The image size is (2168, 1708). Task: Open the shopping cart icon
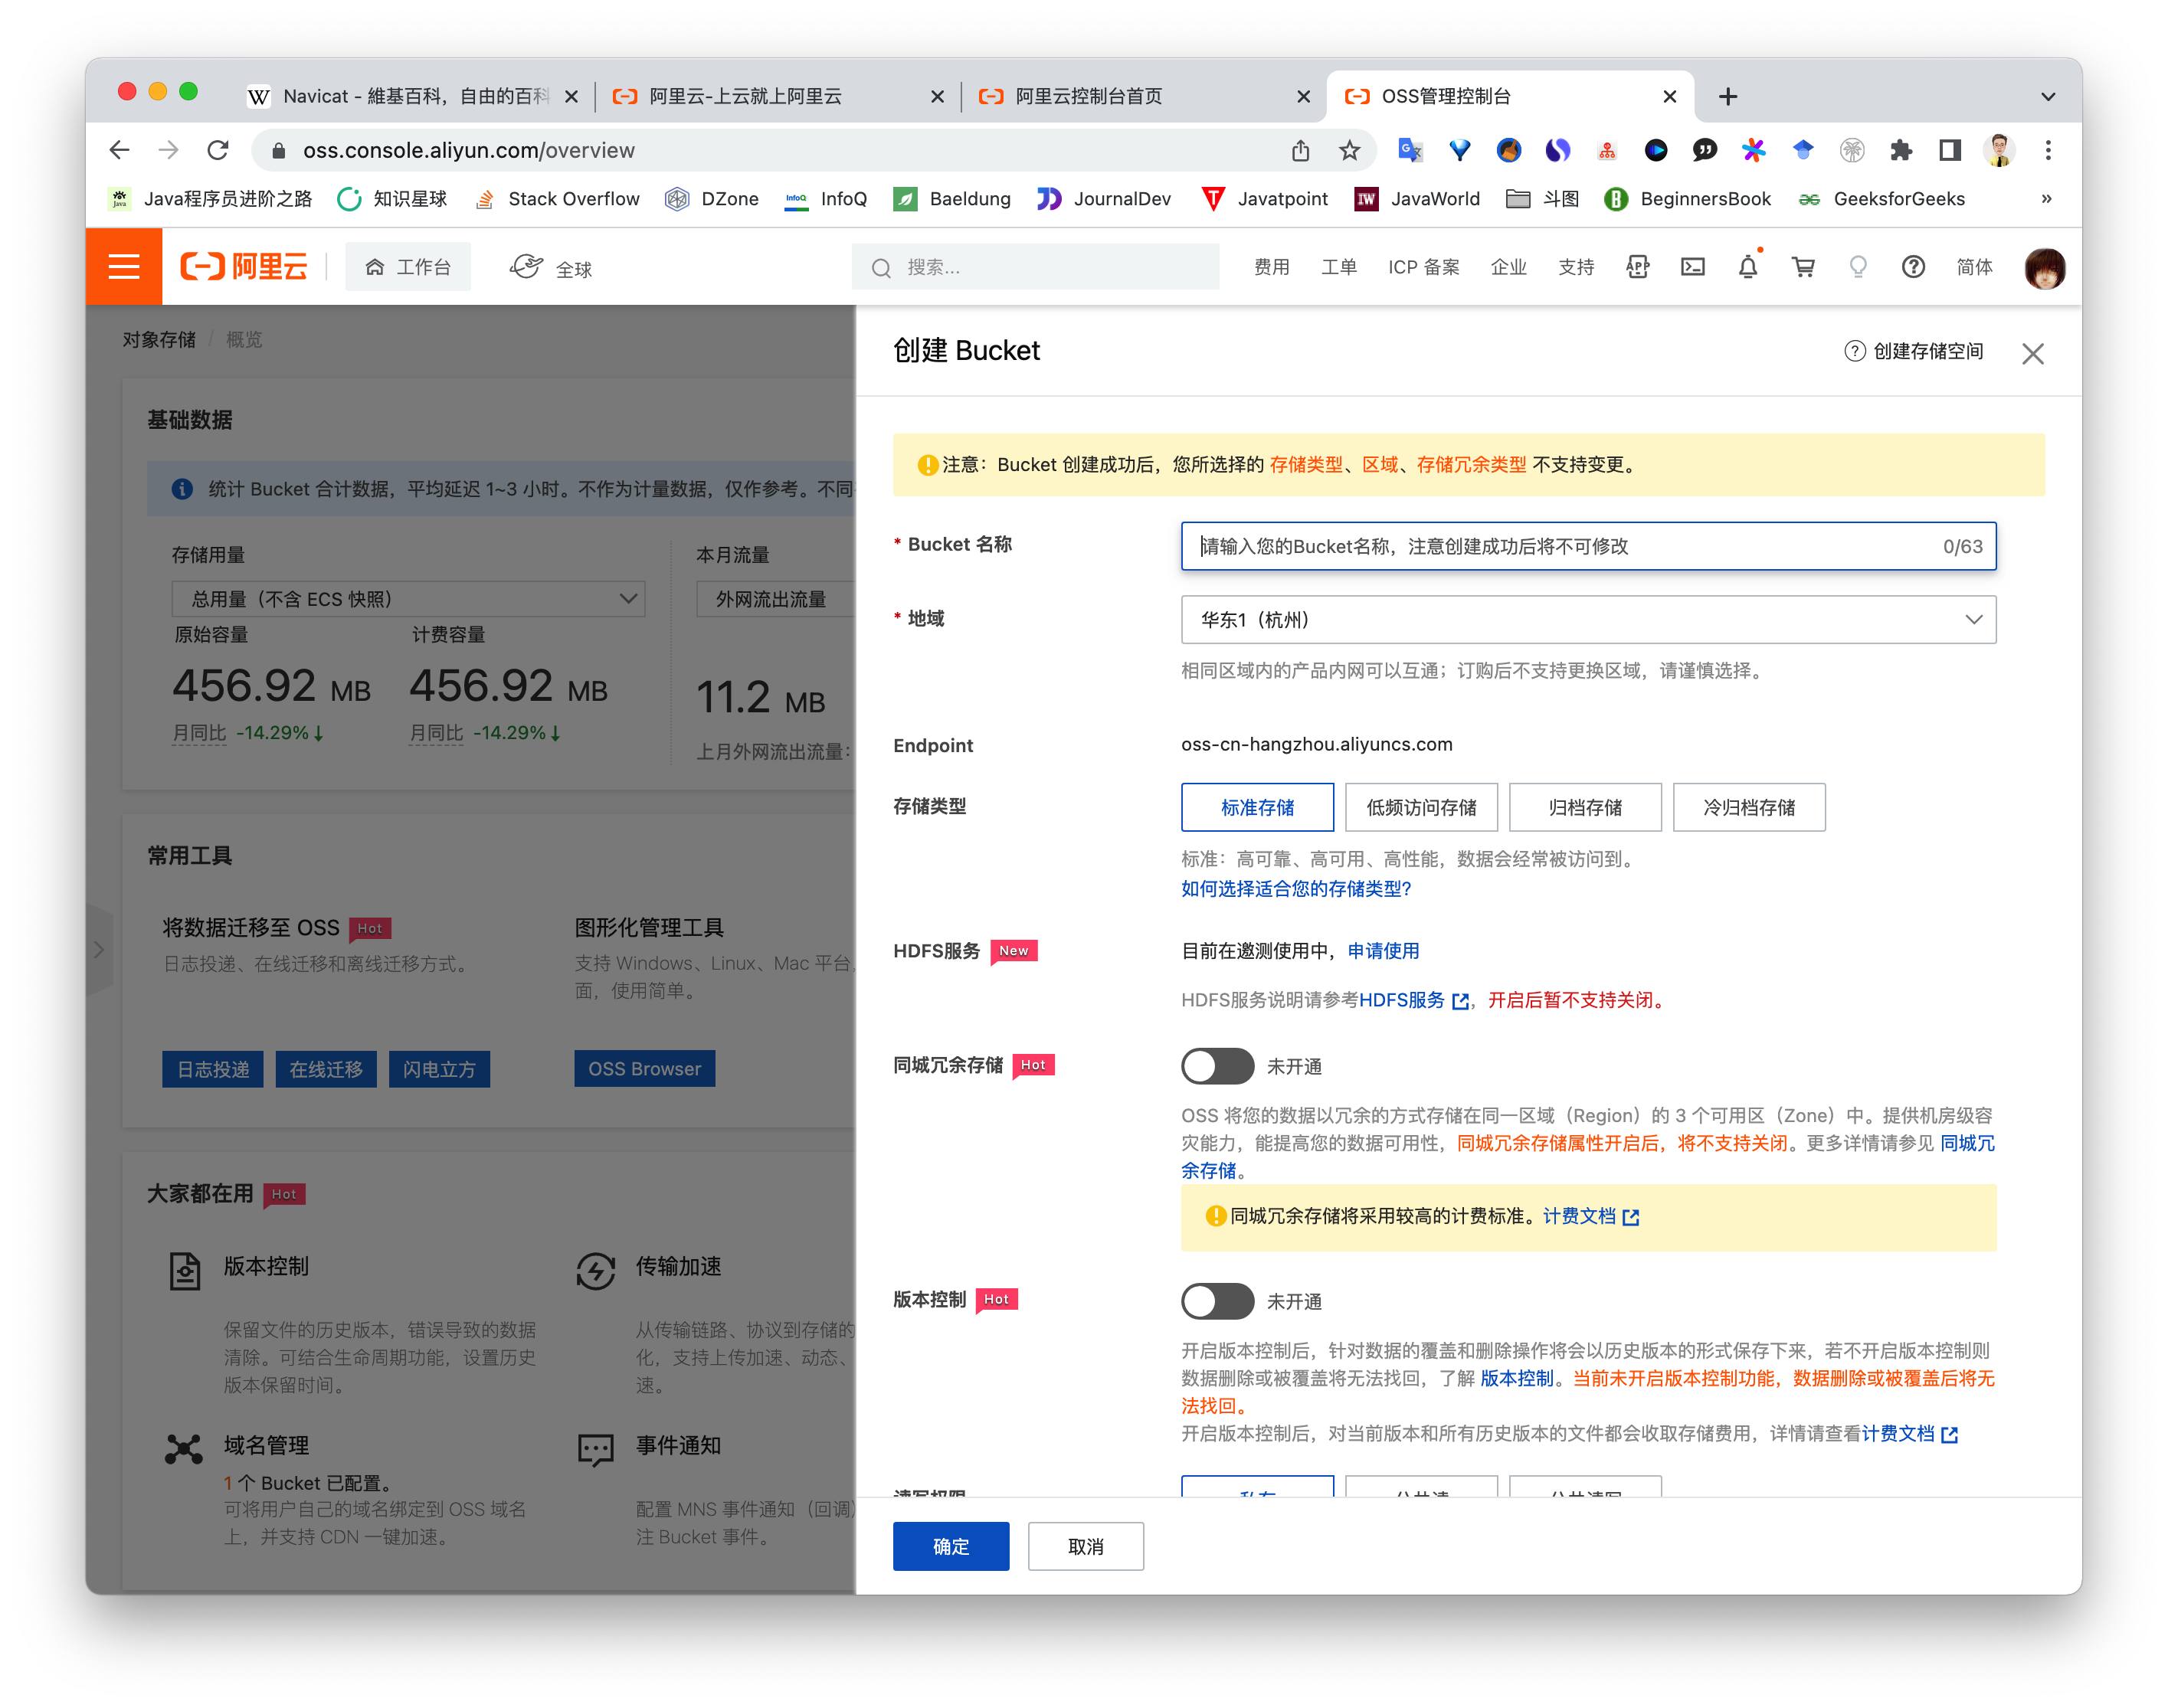[x=1803, y=267]
